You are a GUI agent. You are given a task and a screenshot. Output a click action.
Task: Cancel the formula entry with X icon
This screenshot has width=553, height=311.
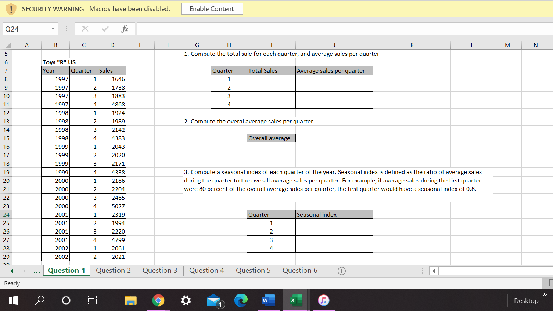(x=85, y=29)
